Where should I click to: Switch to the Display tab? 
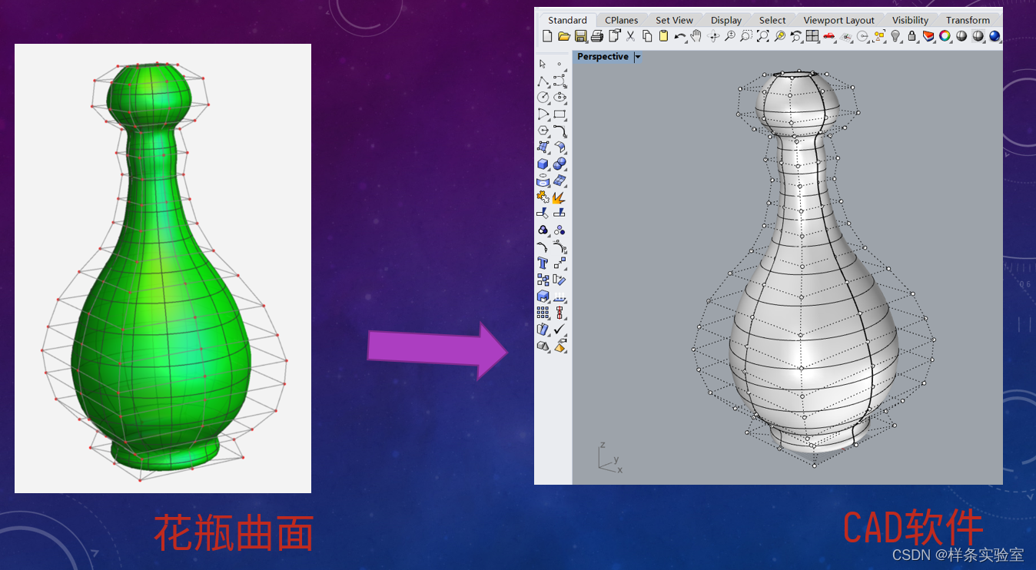[726, 20]
